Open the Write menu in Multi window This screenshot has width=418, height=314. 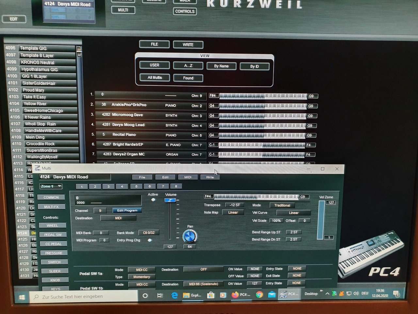tap(210, 177)
